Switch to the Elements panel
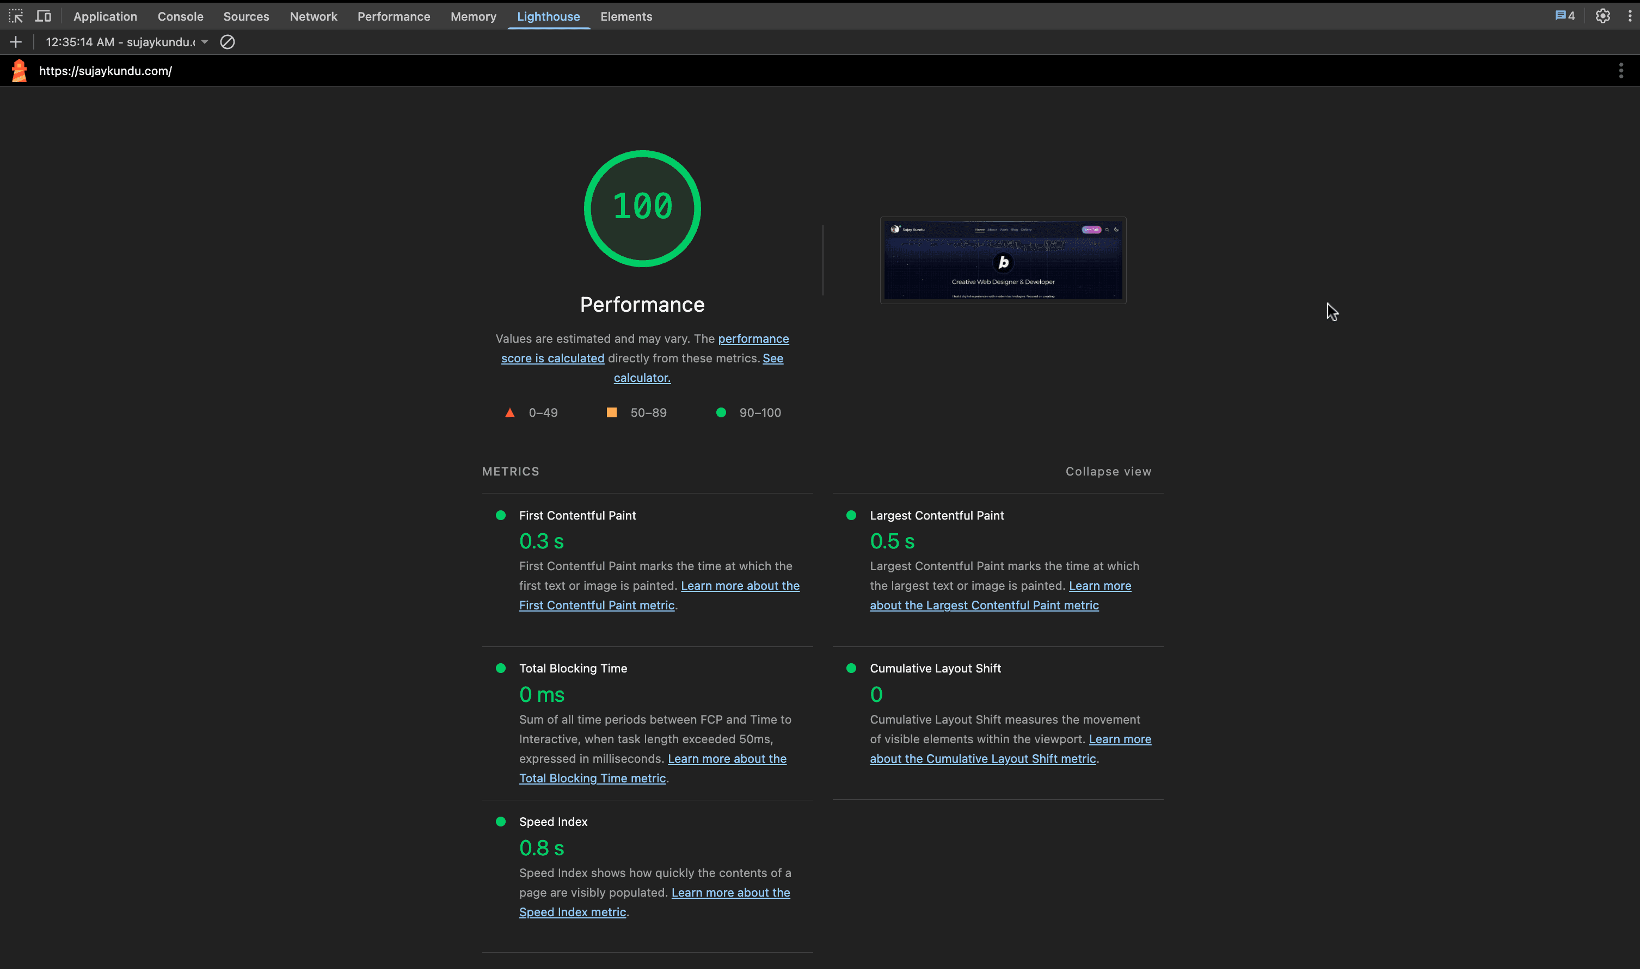The width and height of the screenshot is (1640, 969). [626, 16]
